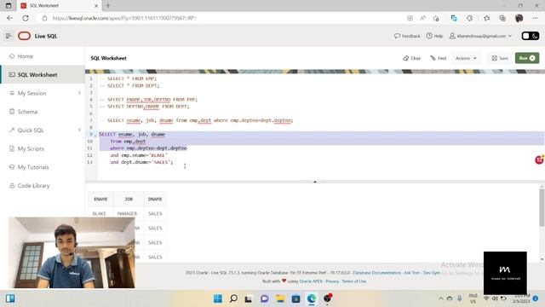The width and height of the screenshot is (545, 307).
Task: Select the JOB column header
Action: (x=129, y=199)
